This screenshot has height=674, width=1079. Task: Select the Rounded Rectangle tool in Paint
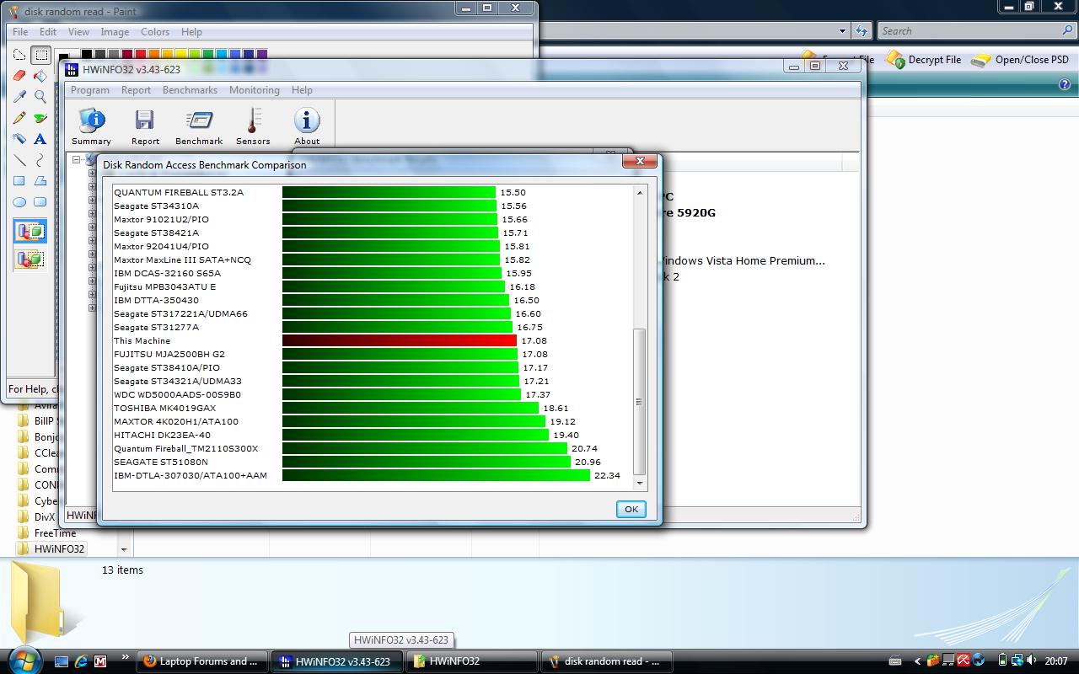coord(40,202)
